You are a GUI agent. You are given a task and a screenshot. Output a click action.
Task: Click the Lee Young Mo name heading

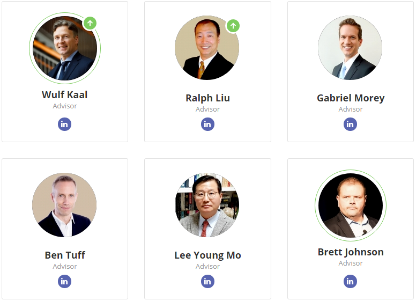pos(208,255)
